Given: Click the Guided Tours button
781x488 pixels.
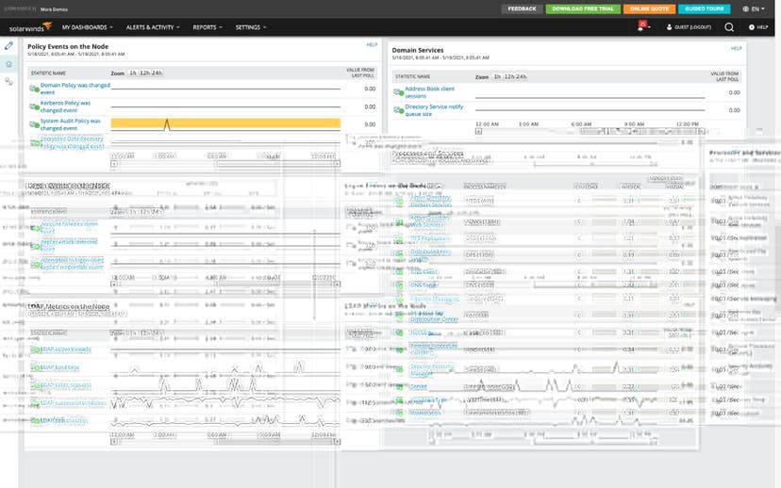Looking at the screenshot, I should (x=705, y=9).
